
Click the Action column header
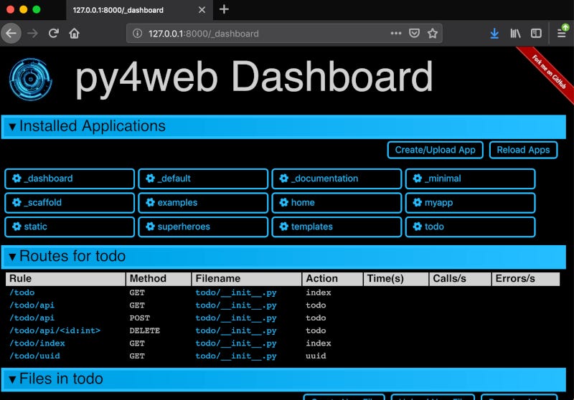pyautogui.click(x=332, y=279)
